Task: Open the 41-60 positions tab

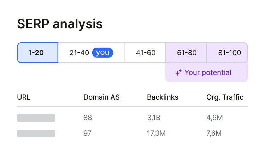Action: click(145, 53)
